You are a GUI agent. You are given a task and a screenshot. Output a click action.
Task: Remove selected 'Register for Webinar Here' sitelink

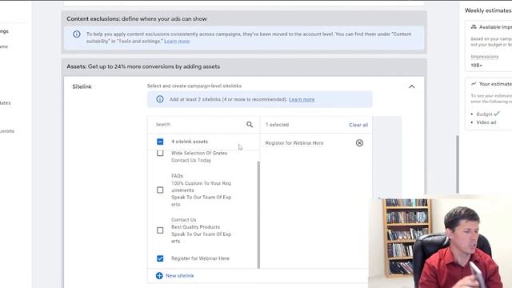(359, 143)
